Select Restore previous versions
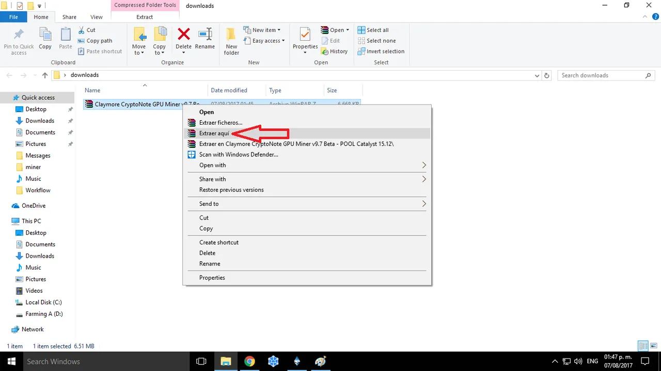Screen dimensions: 661x371 tap(307, 190)
